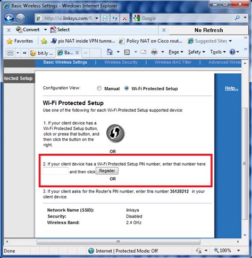Screen dimensions: 252x258
Task: Open Policy NAT on Cisco router favorite
Action: pos(150,41)
